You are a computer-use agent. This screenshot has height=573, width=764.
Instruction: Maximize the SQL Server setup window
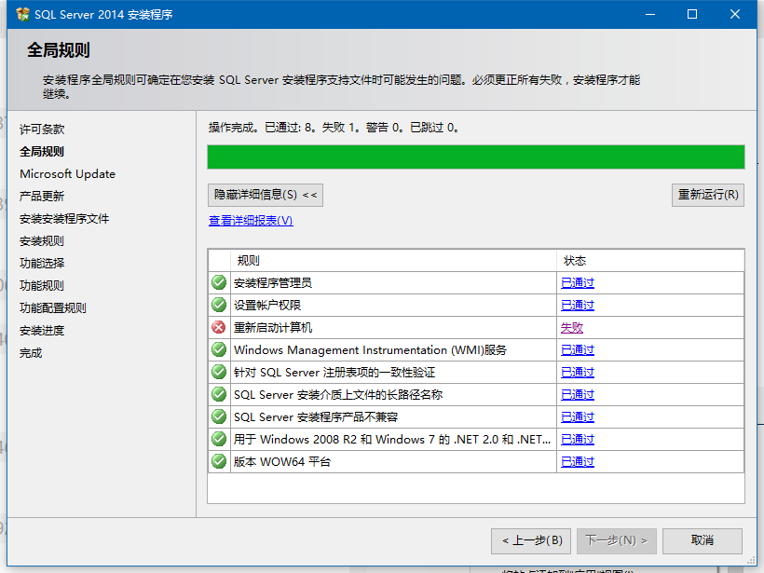(x=692, y=14)
